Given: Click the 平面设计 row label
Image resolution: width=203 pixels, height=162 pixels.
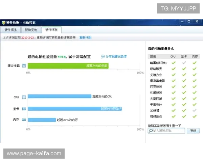Looking at the screenshot, I should [156, 105].
